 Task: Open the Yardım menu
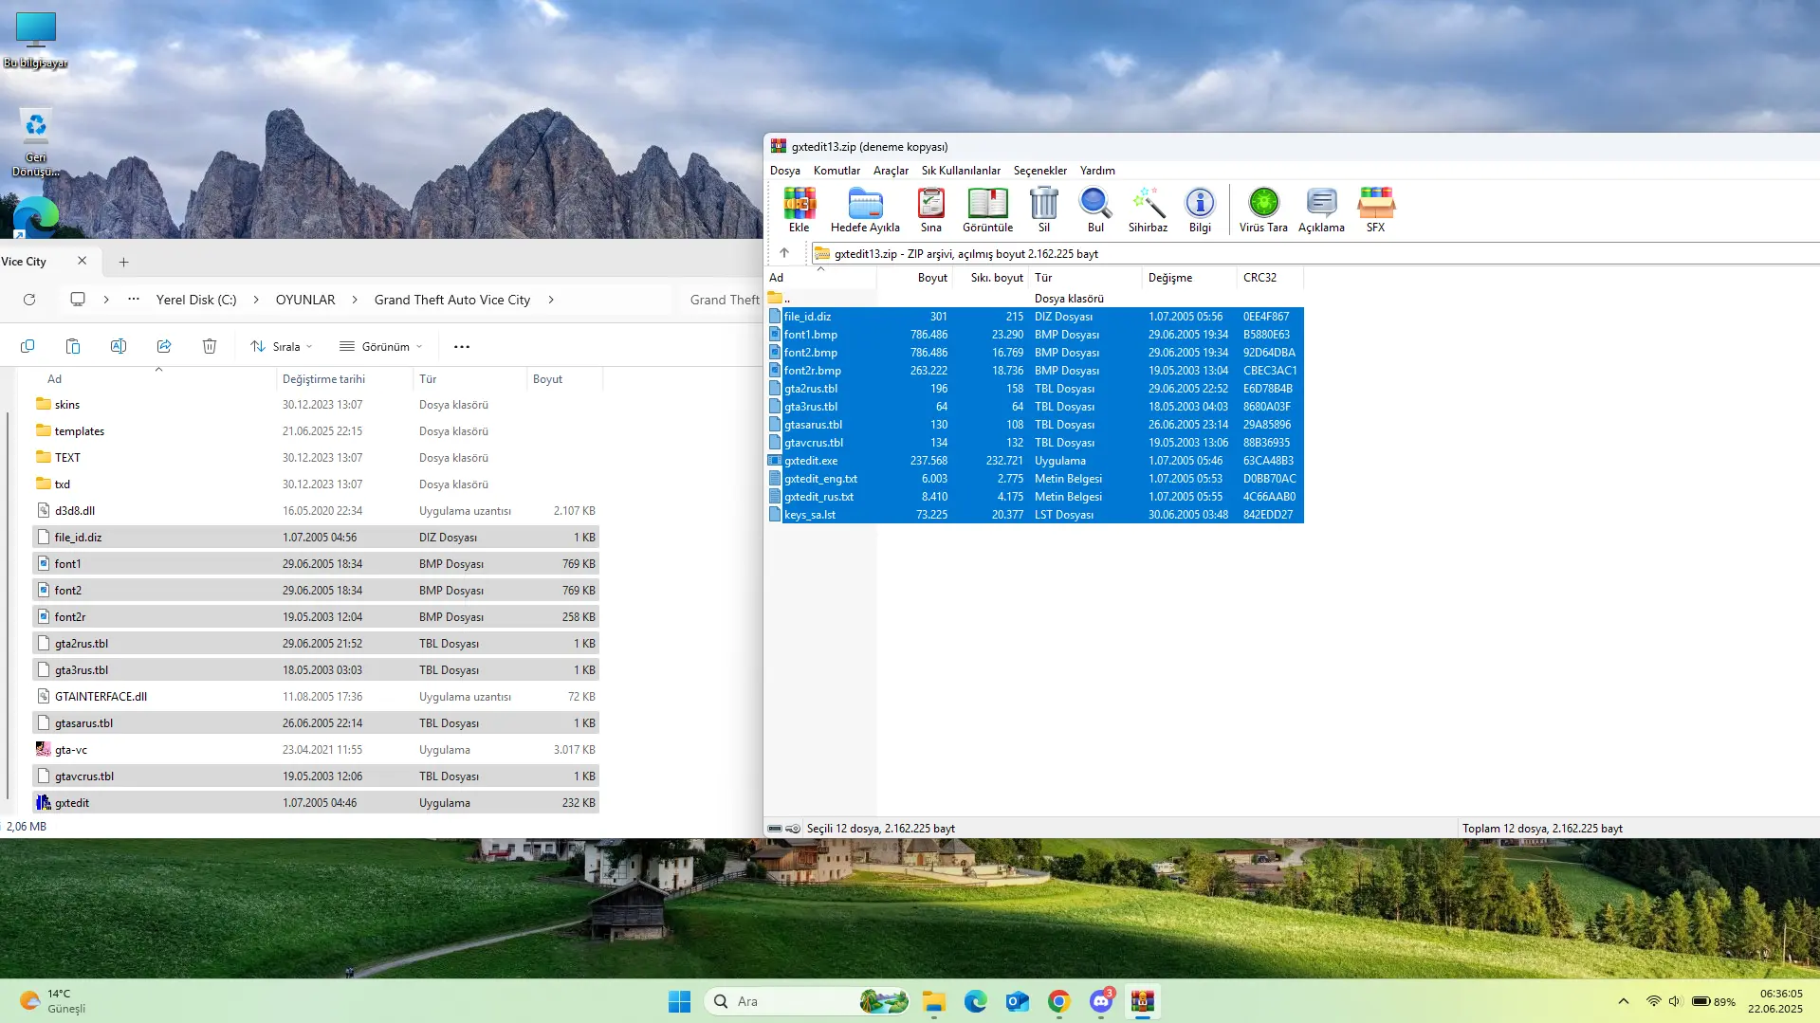pyautogui.click(x=1097, y=171)
